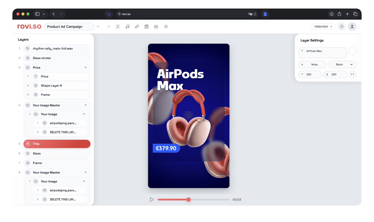Click the Safari sidebar toggle icon

[x=37, y=14]
